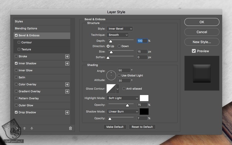Add another Inner Shadow with plus icon
Viewport: 232px width, 145px height.
point(67,63)
